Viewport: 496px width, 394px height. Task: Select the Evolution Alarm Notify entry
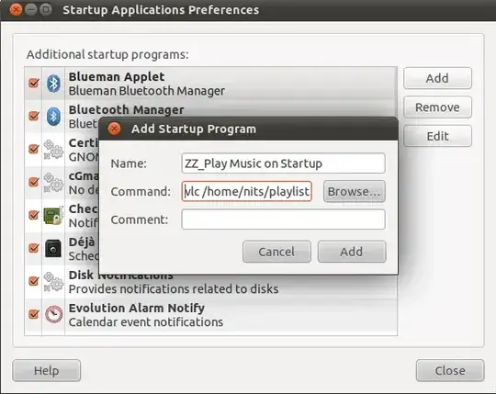pos(210,315)
